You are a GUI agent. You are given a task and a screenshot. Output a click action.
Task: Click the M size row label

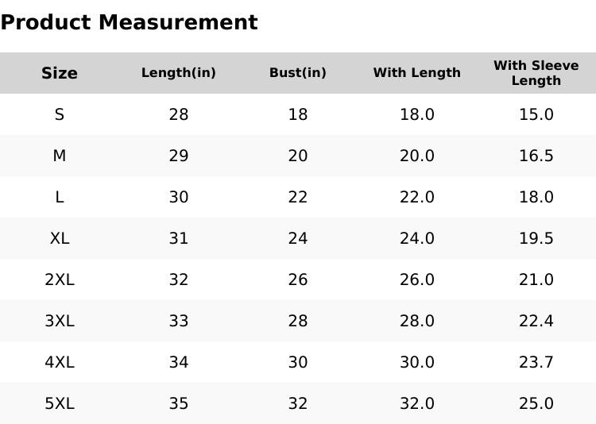[60, 156]
